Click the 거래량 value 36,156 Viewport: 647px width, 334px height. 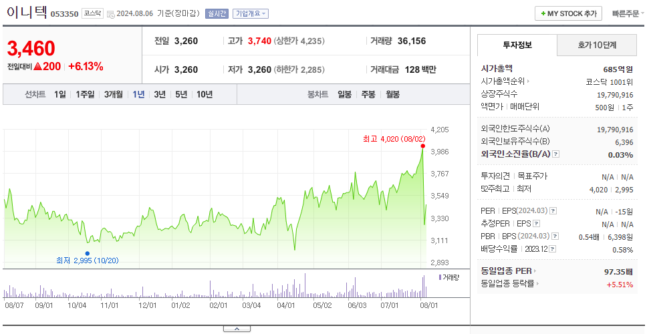[x=412, y=41]
